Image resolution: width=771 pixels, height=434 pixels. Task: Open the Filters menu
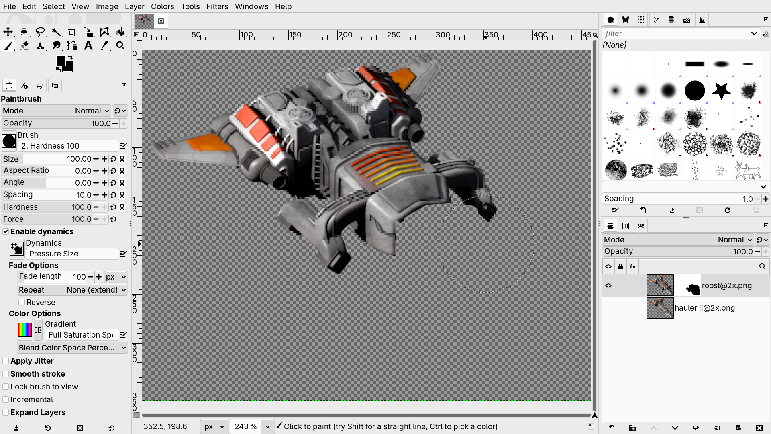coord(217,6)
